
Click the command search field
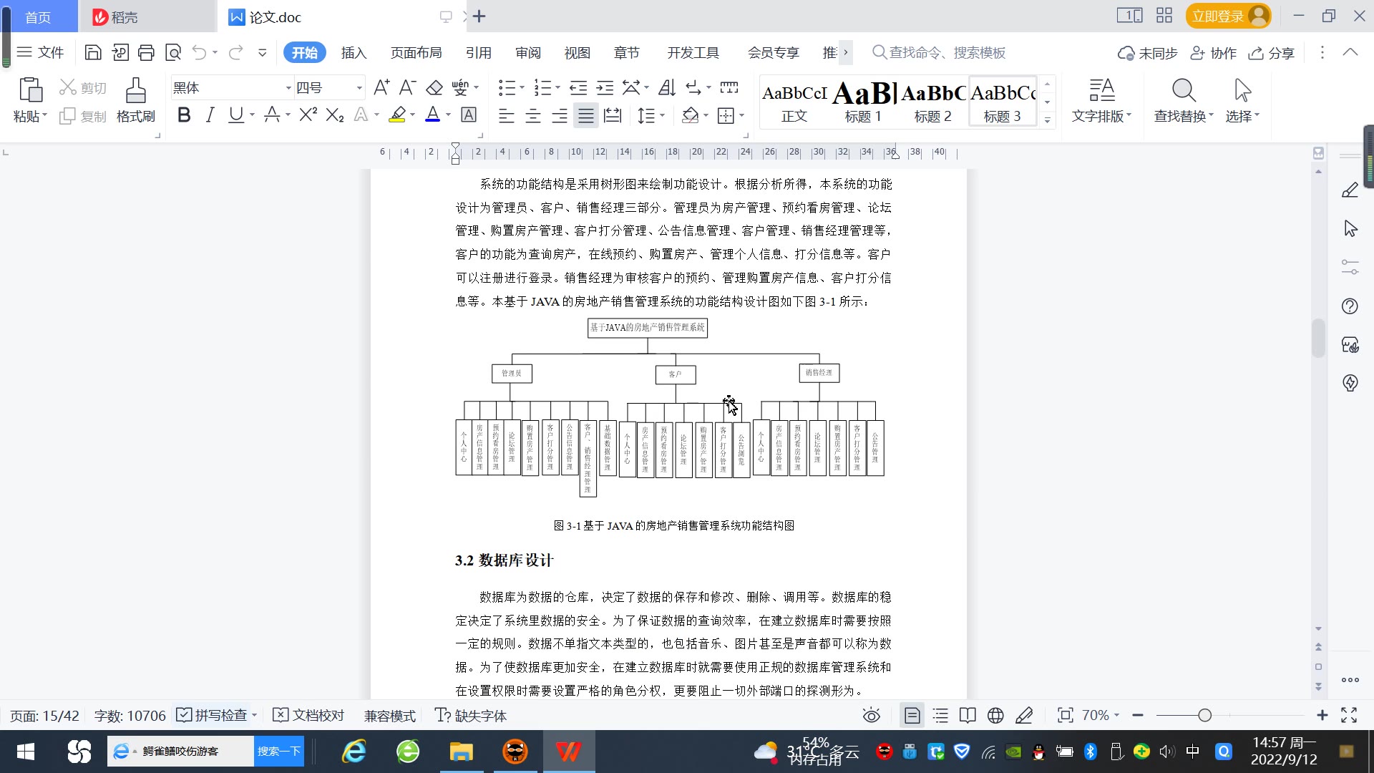click(x=946, y=52)
